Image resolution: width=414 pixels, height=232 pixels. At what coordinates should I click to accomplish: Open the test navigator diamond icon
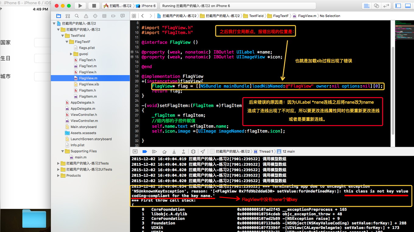point(95,16)
